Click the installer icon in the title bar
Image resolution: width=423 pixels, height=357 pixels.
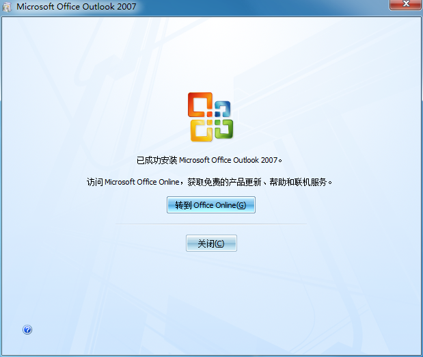(x=8, y=7)
